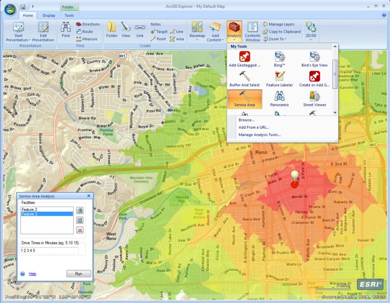The height and width of the screenshot is (303, 390).
Task: Run the Buffer And Select tool
Action: (x=245, y=79)
